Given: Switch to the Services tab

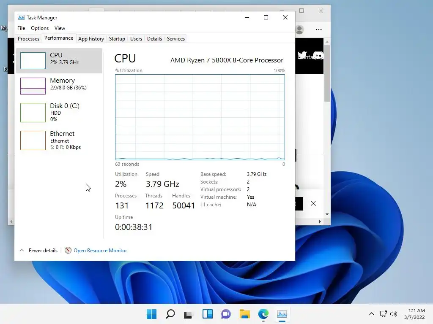Looking at the screenshot, I should coord(176,39).
